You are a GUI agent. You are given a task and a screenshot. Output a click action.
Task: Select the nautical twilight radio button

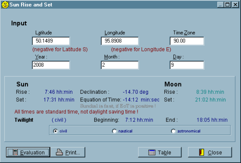click(114, 131)
